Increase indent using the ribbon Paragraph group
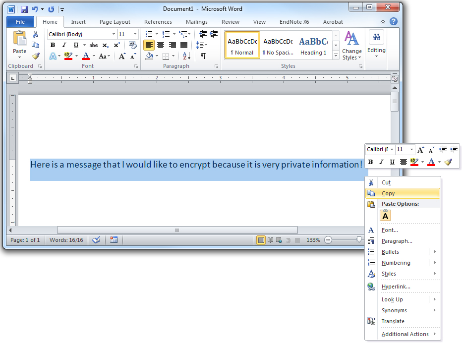 pyautogui.click(x=214, y=34)
